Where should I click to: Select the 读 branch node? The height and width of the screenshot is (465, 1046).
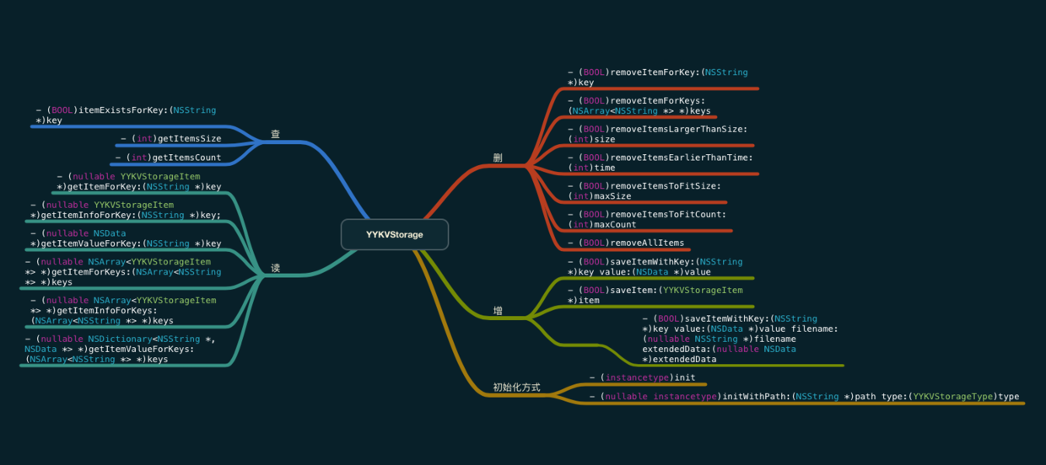pos(275,269)
